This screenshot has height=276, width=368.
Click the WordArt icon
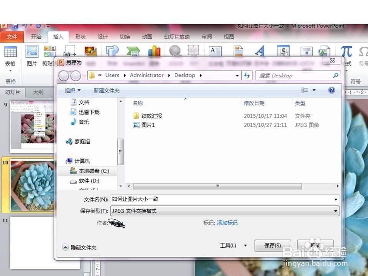coord(260,51)
